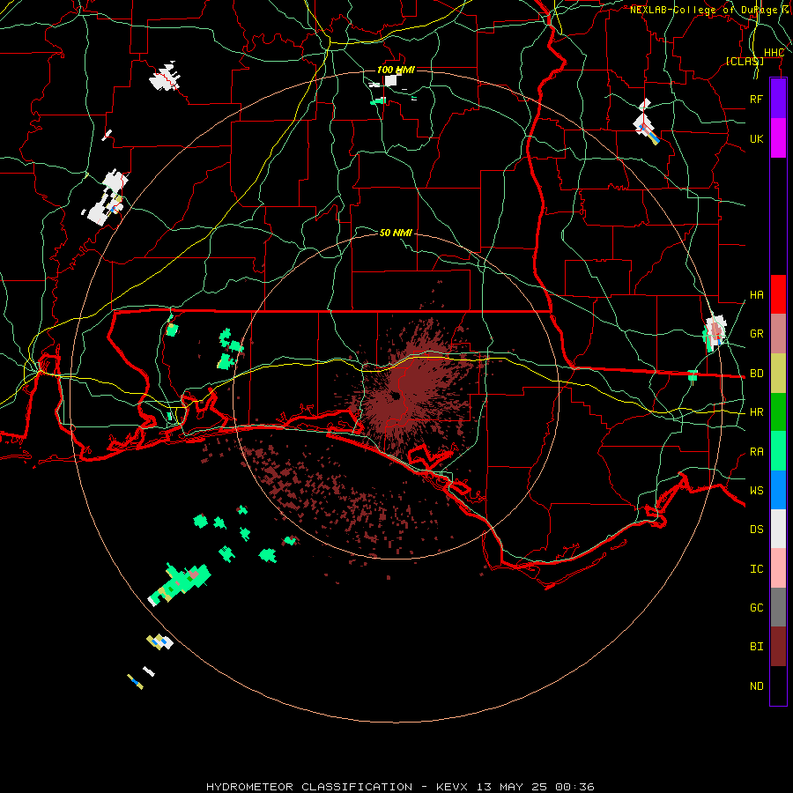Click the GC legend label
This screenshot has height=793, width=793.
click(757, 608)
